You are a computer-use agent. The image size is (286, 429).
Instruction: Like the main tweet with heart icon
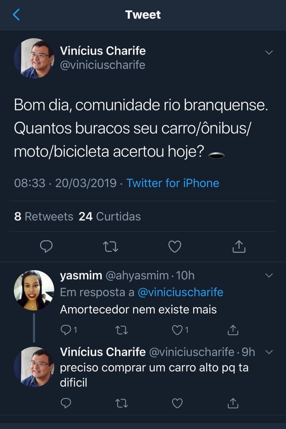pyautogui.click(x=174, y=247)
